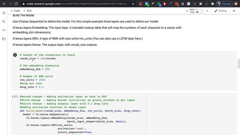This screenshot has width=240, height=135.
Task: Place cursor on 'embedding_dim = 256' line
Action: tap(35, 69)
